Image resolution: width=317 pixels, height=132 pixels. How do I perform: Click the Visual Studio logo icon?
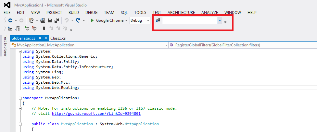(7, 5)
